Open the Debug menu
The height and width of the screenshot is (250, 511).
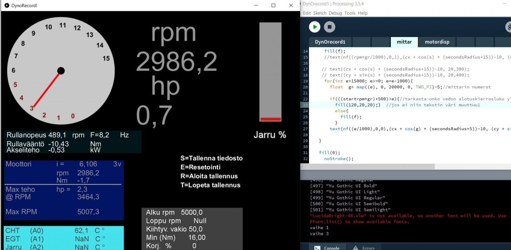click(335, 13)
